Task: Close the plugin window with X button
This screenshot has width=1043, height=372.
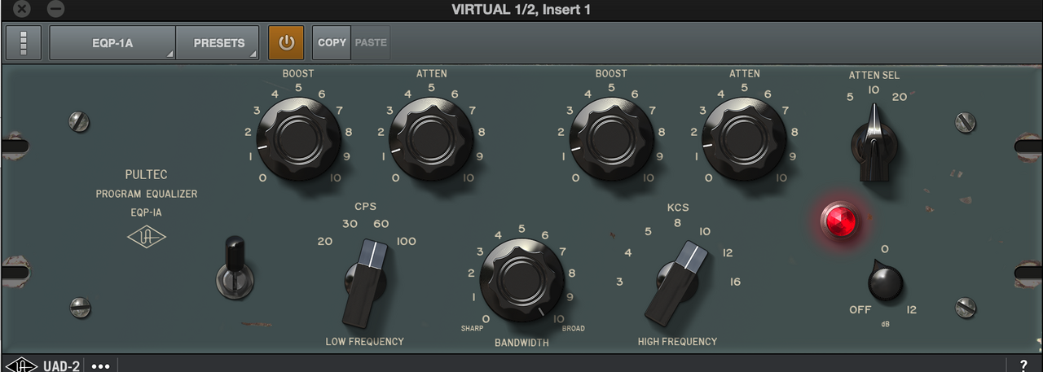Action: pyautogui.click(x=22, y=9)
